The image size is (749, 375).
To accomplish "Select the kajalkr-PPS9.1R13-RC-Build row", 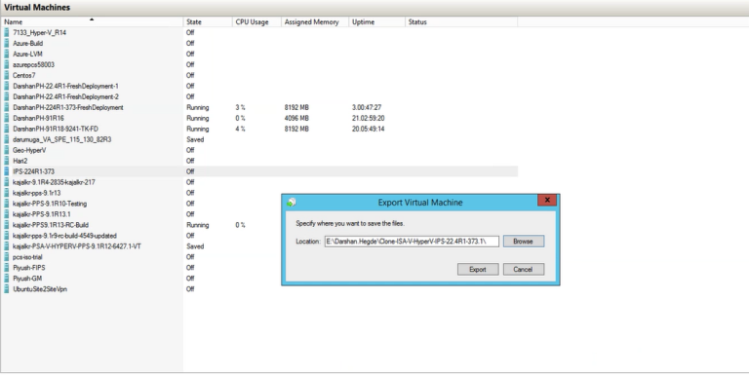I will [259, 225].
